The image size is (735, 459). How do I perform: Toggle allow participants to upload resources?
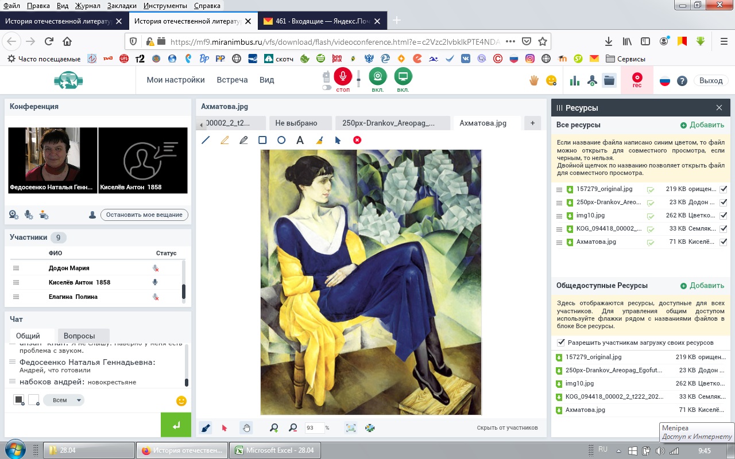561,343
